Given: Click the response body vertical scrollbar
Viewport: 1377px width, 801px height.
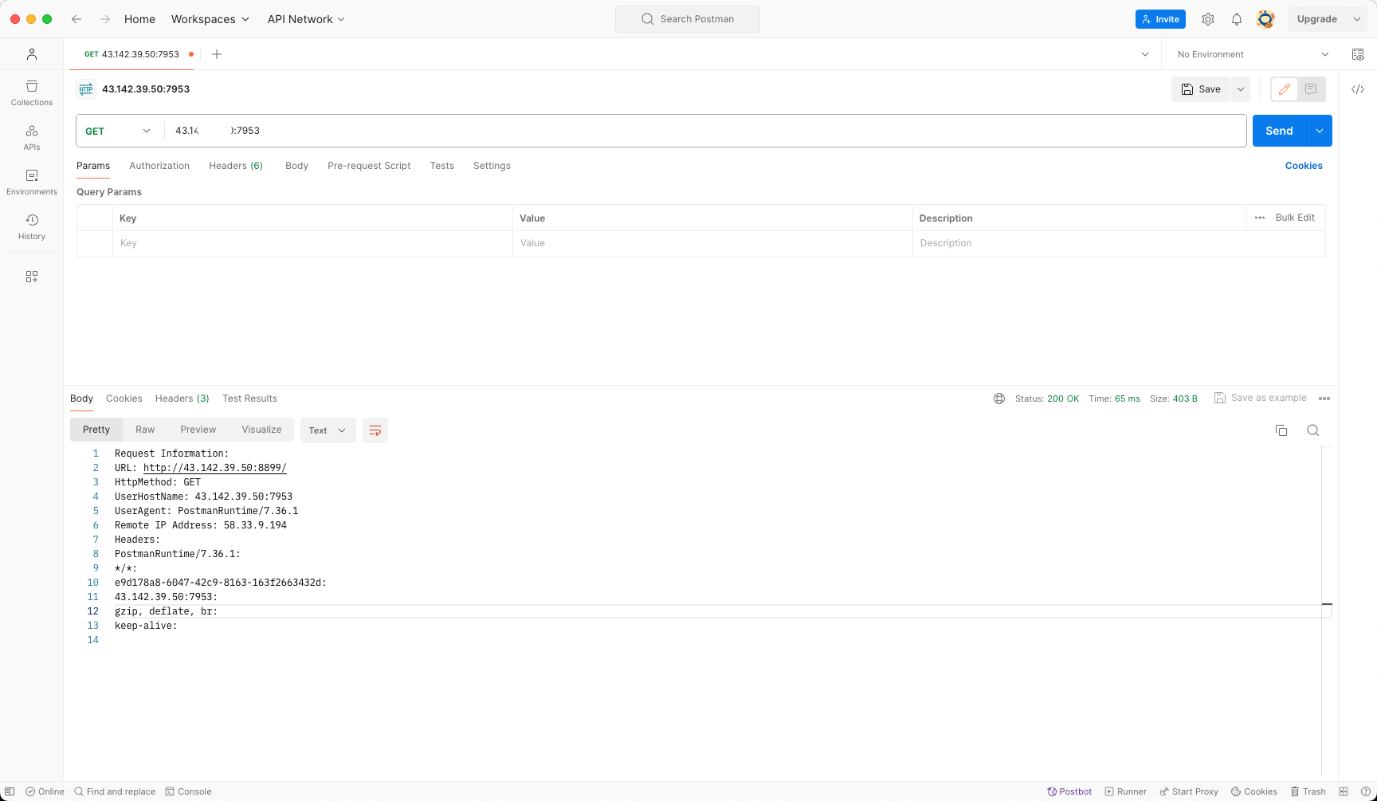Looking at the screenshot, I should pyautogui.click(x=1327, y=606).
